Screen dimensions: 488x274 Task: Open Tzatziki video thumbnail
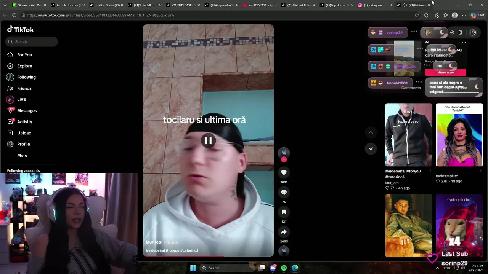pos(459,135)
